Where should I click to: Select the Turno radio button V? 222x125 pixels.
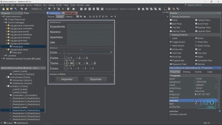pos(78,63)
